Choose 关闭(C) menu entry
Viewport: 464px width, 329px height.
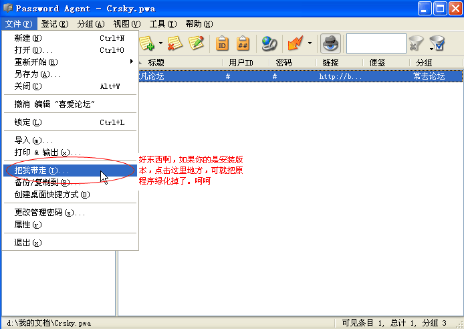[70, 86]
